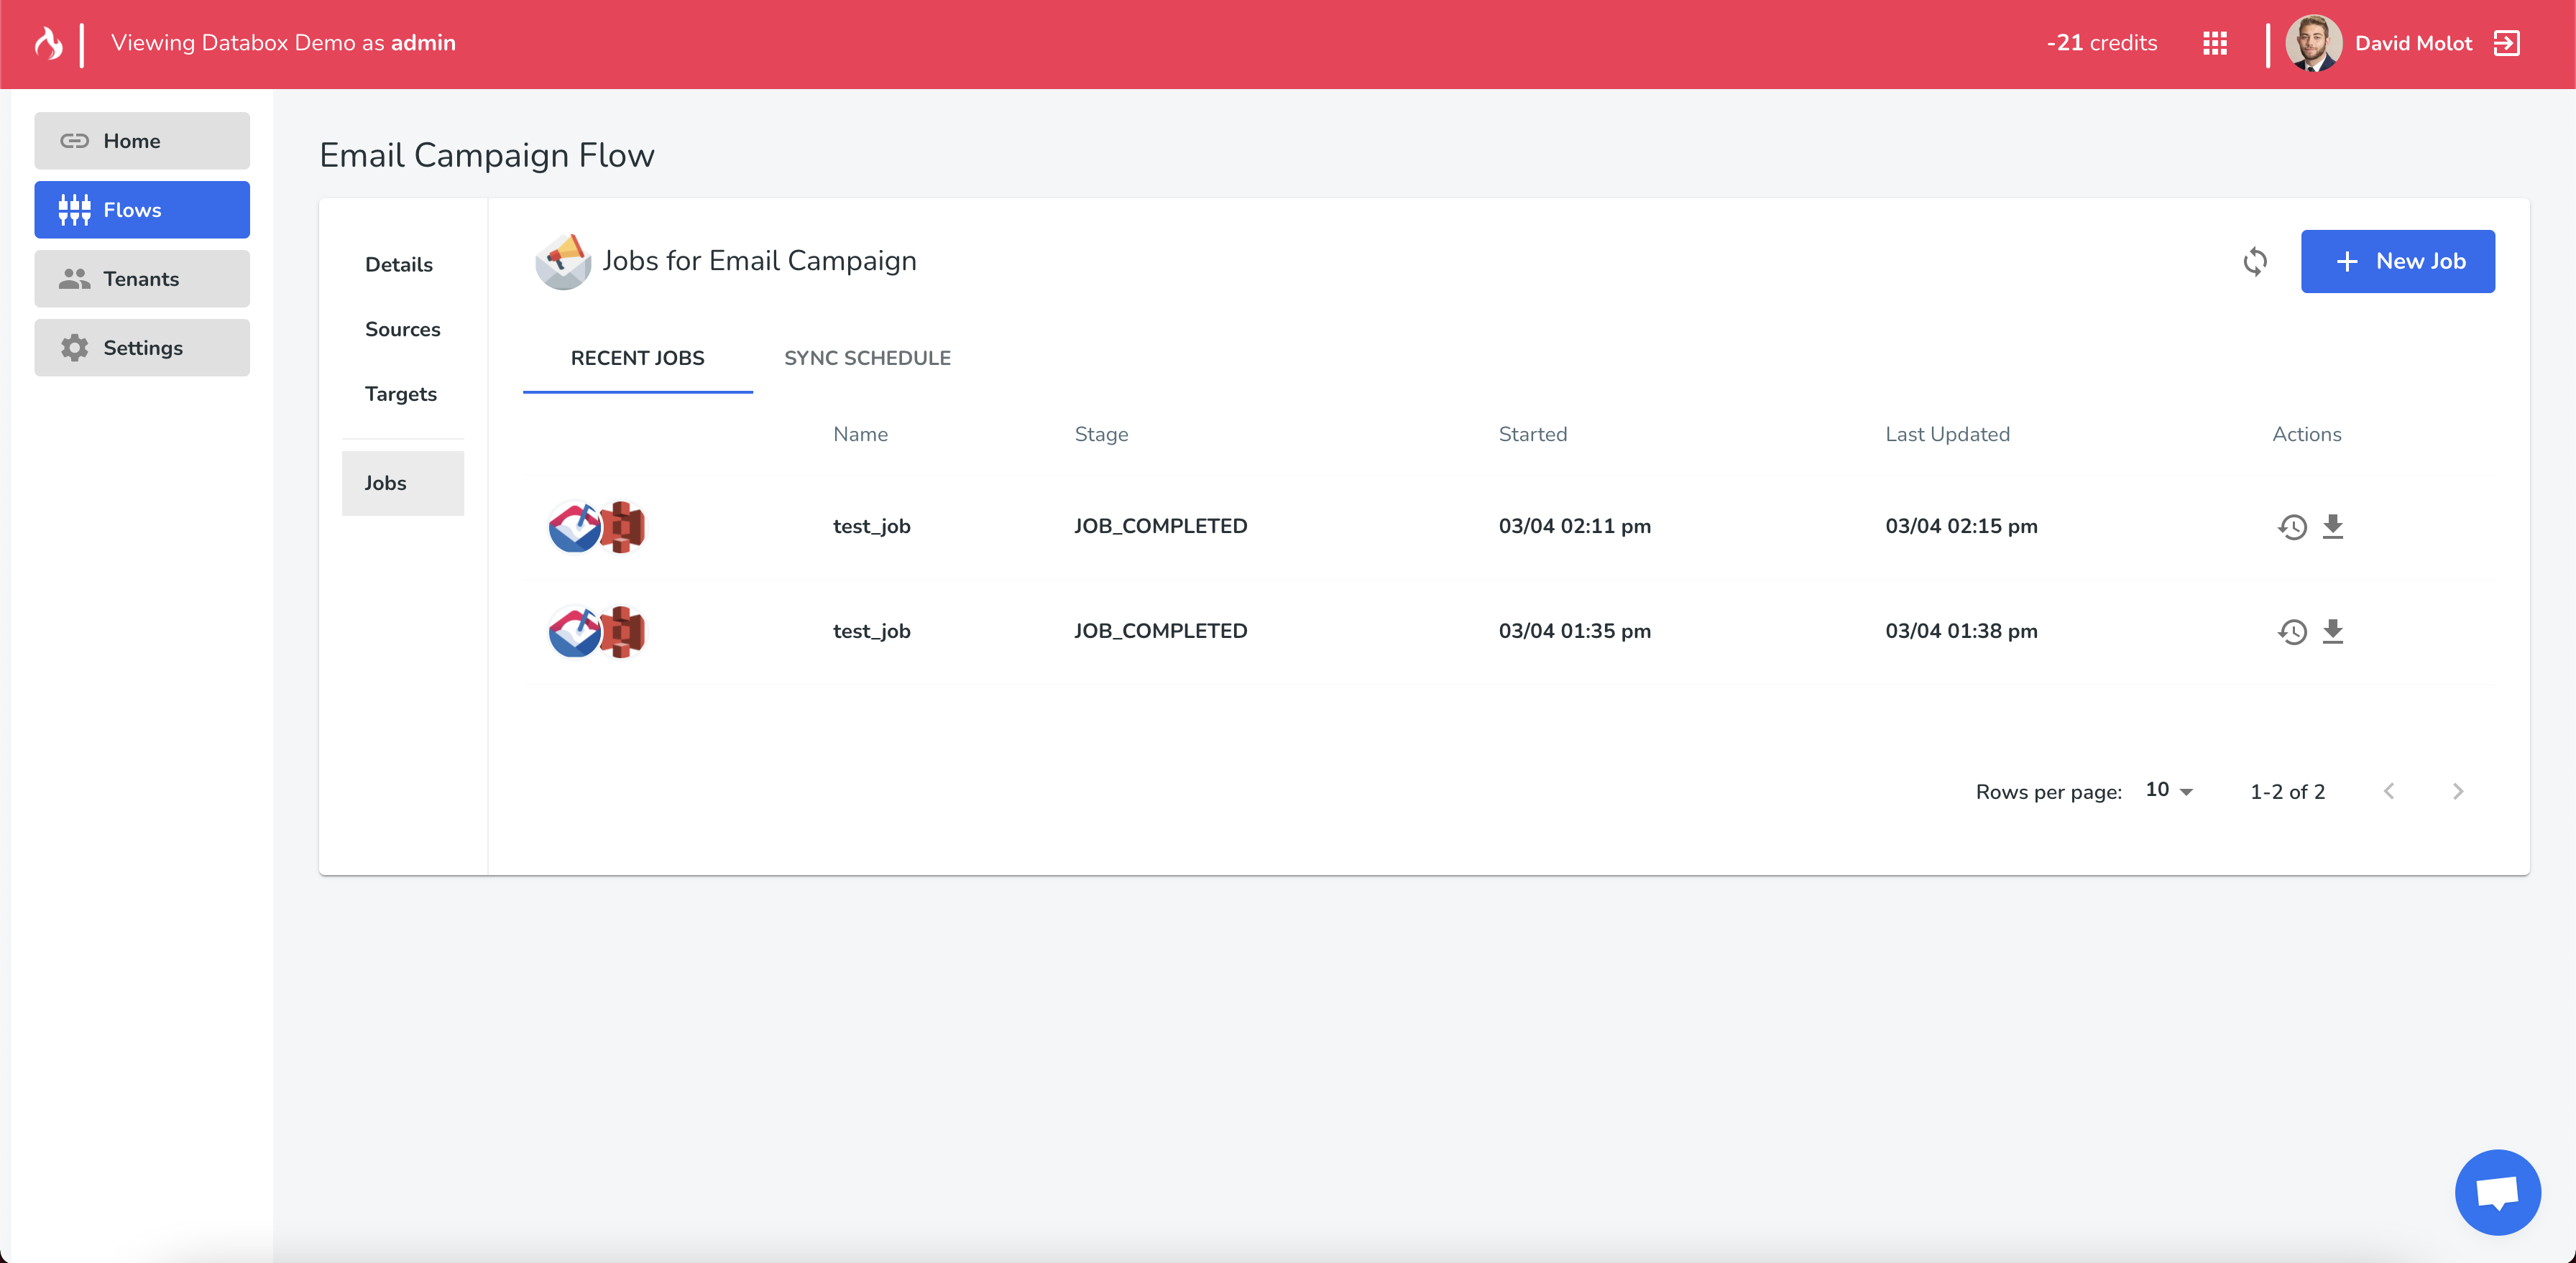
Task: Go to next page of jobs
Action: coord(2458,792)
